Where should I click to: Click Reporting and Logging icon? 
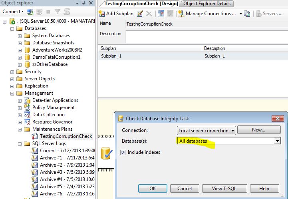[247, 14]
